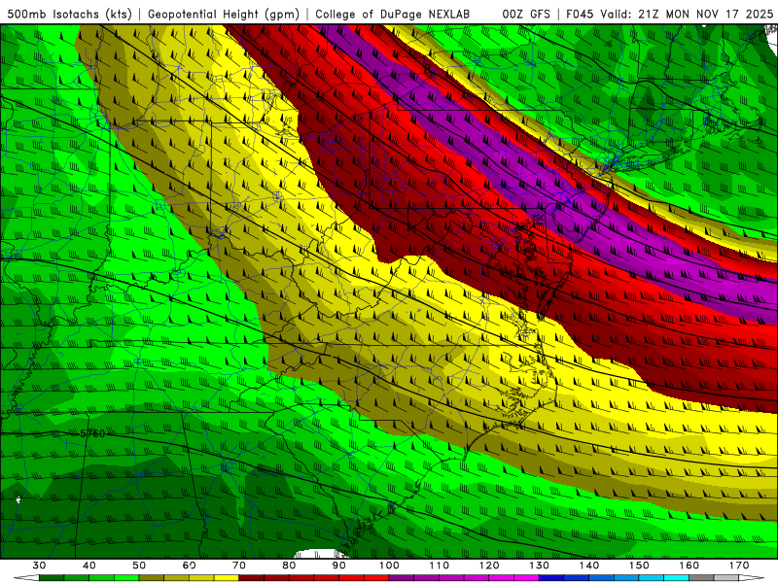Viewport: 778px width, 583px height.
Task: Click the legend value 90
Action: point(339,566)
